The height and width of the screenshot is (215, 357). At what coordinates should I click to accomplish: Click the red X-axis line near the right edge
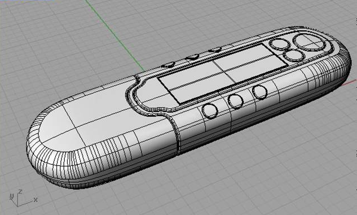point(349,83)
